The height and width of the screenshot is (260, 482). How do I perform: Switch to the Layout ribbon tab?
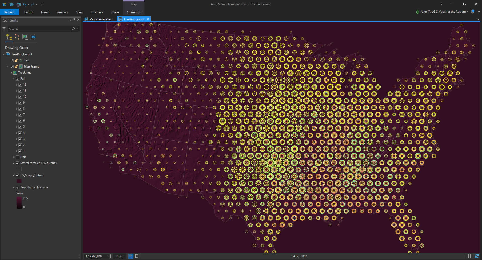tap(29, 12)
